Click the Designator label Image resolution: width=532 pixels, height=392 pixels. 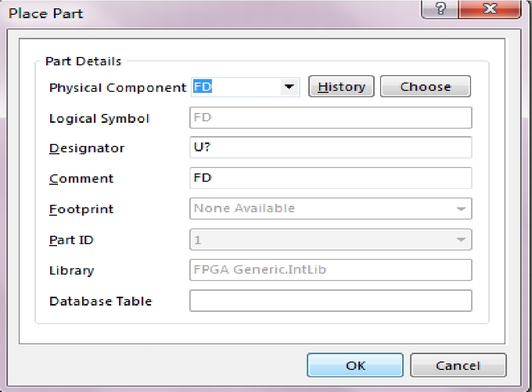(x=87, y=148)
